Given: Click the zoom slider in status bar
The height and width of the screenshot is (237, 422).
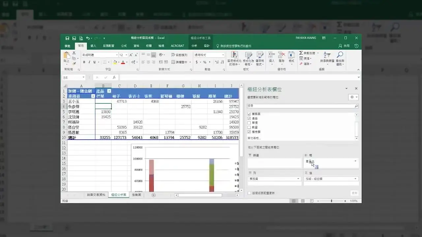Looking at the screenshot, I should tap(331, 201).
